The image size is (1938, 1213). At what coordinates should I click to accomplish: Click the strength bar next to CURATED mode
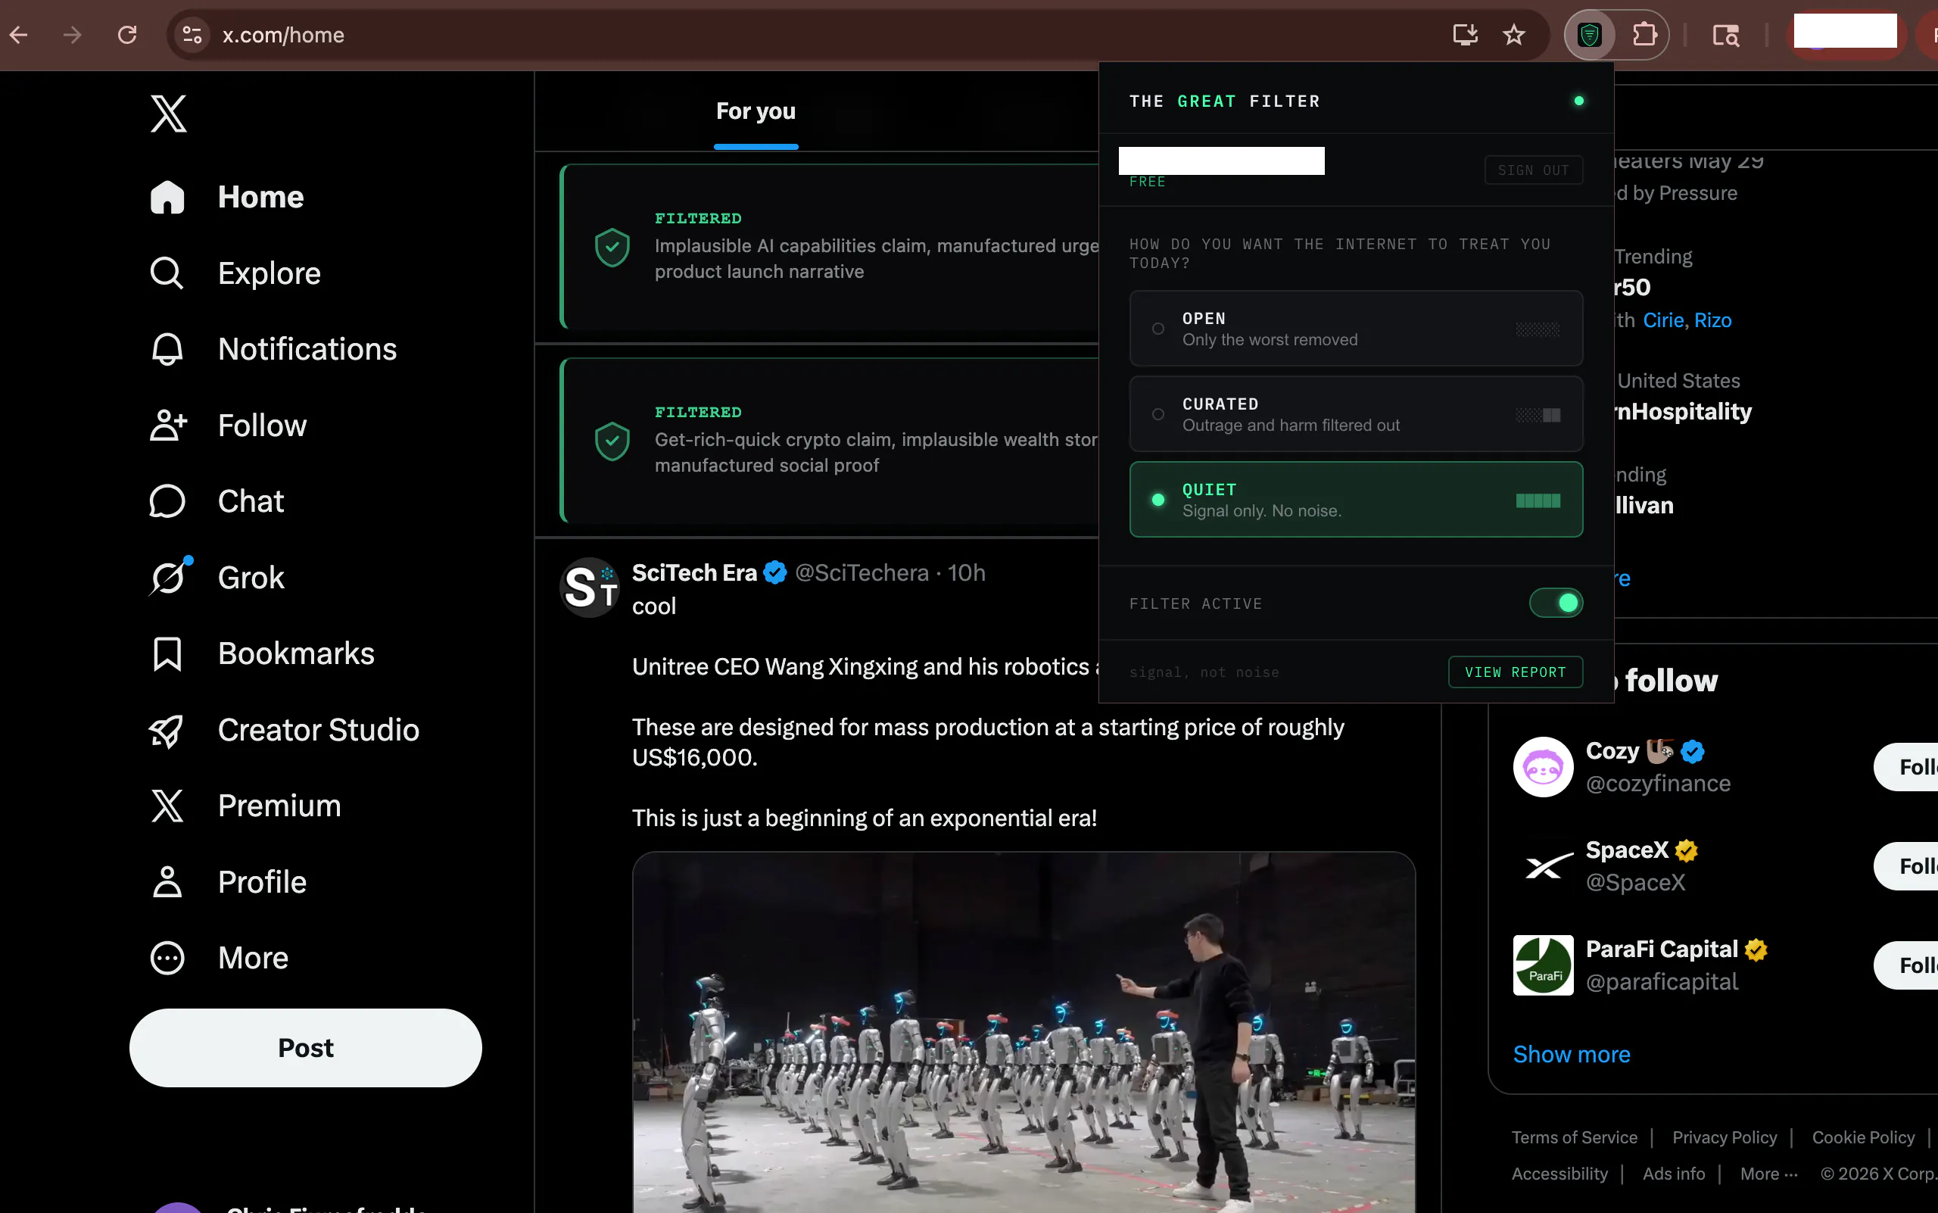[1538, 415]
